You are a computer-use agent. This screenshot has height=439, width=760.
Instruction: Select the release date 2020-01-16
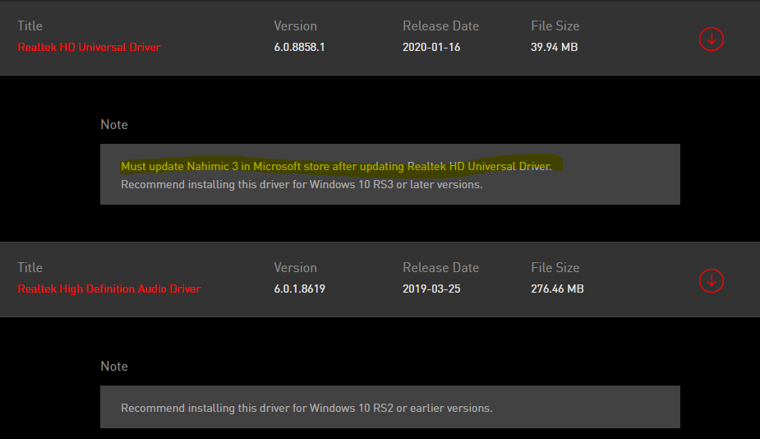(431, 47)
